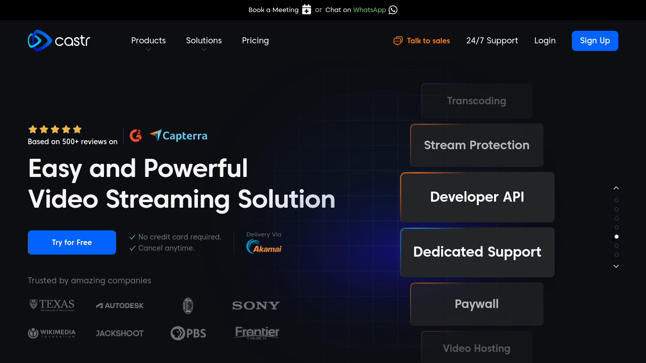Viewport: 646px width, 363px height.
Task: Go to the Login page
Action: pyautogui.click(x=545, y=41)
